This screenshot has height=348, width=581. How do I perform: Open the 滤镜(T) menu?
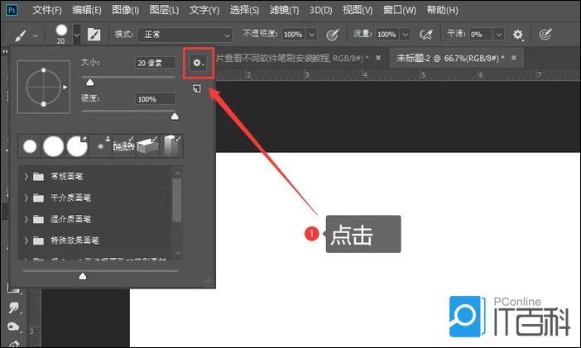[284, 10]
